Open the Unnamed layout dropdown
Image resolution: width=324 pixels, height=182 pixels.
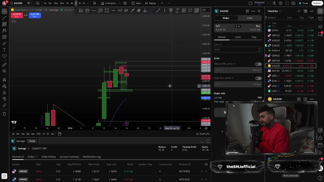click(x=267, y=3)
